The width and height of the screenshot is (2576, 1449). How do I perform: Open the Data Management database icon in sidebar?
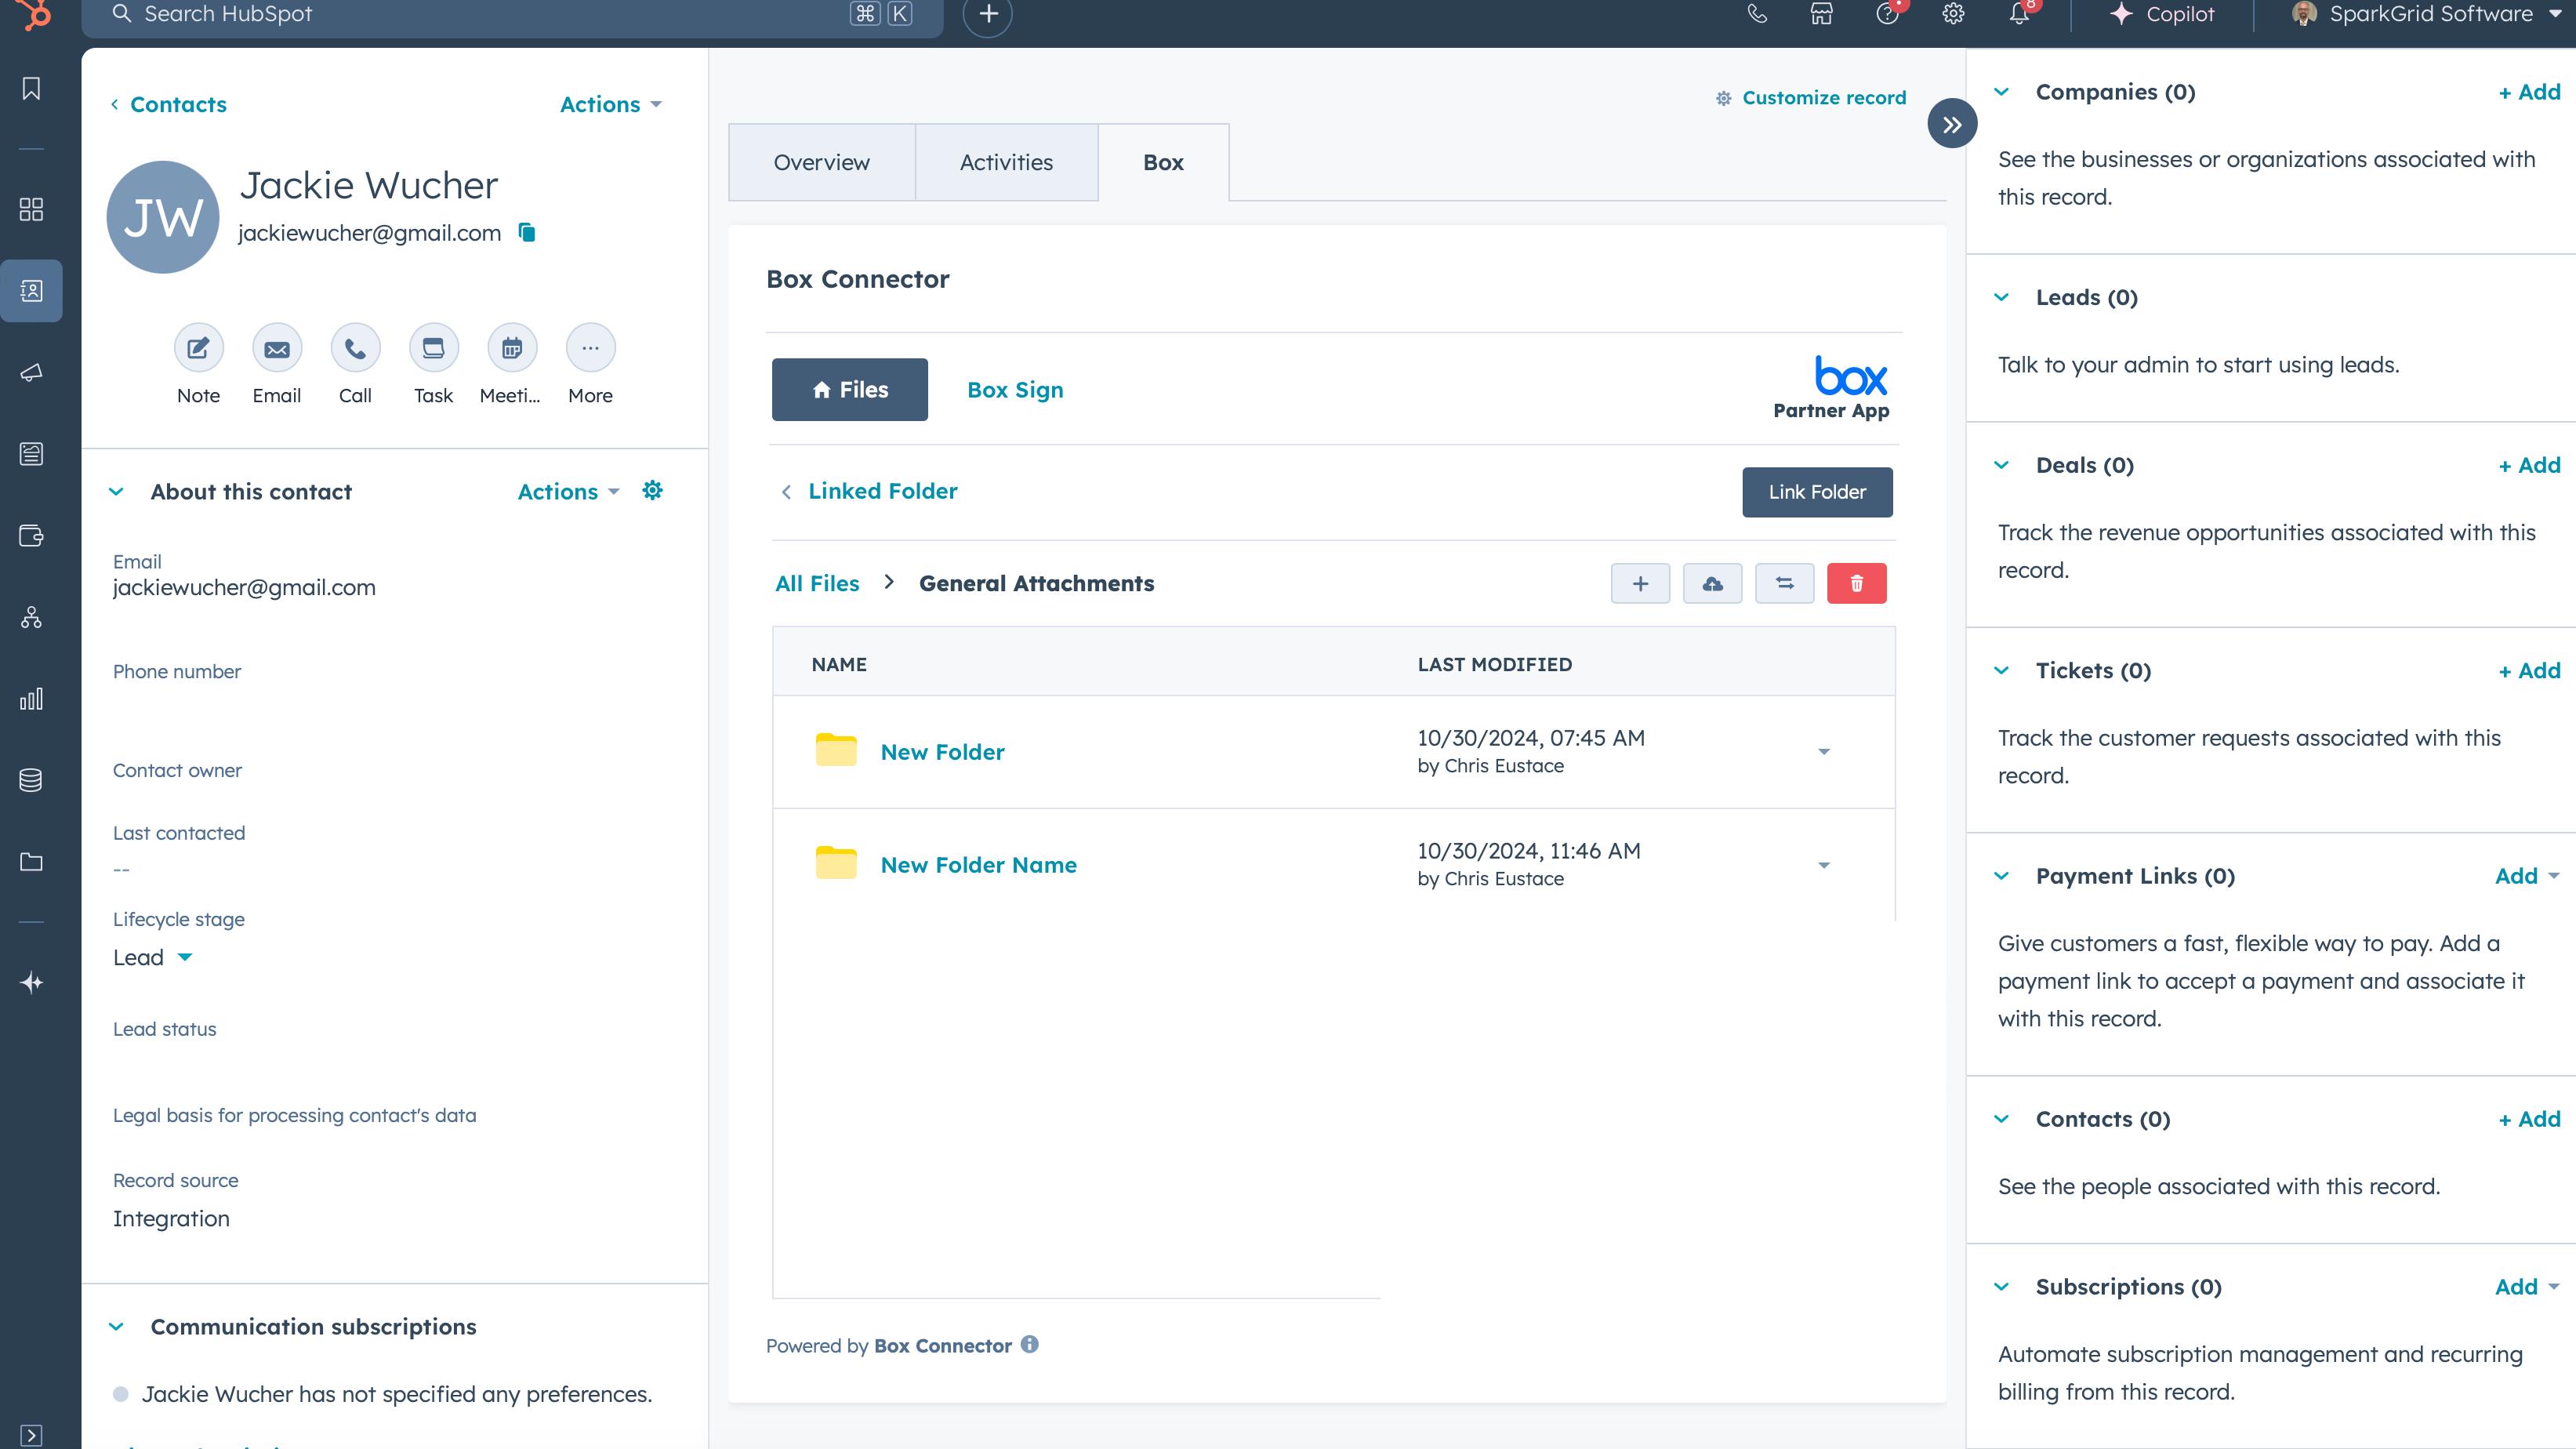click(31, 781)
